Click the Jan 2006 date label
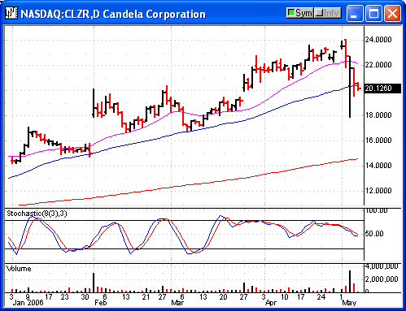 (28, 303)
